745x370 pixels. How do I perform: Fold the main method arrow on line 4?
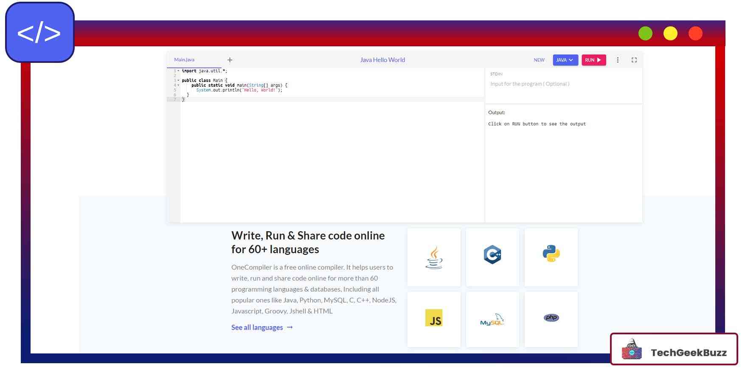pos(178,85)
